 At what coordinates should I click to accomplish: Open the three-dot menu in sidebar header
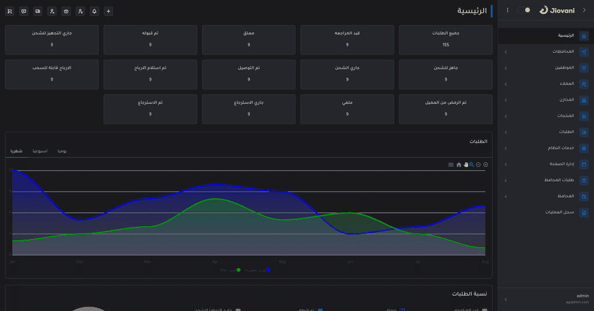point(508,10)
